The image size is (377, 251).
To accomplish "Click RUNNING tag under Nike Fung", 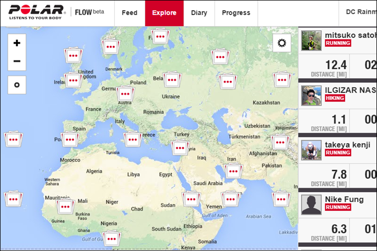I will click(x=338, y=207).
